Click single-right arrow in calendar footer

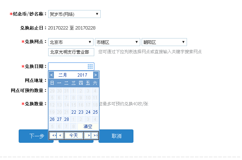(x=88, y=136)
